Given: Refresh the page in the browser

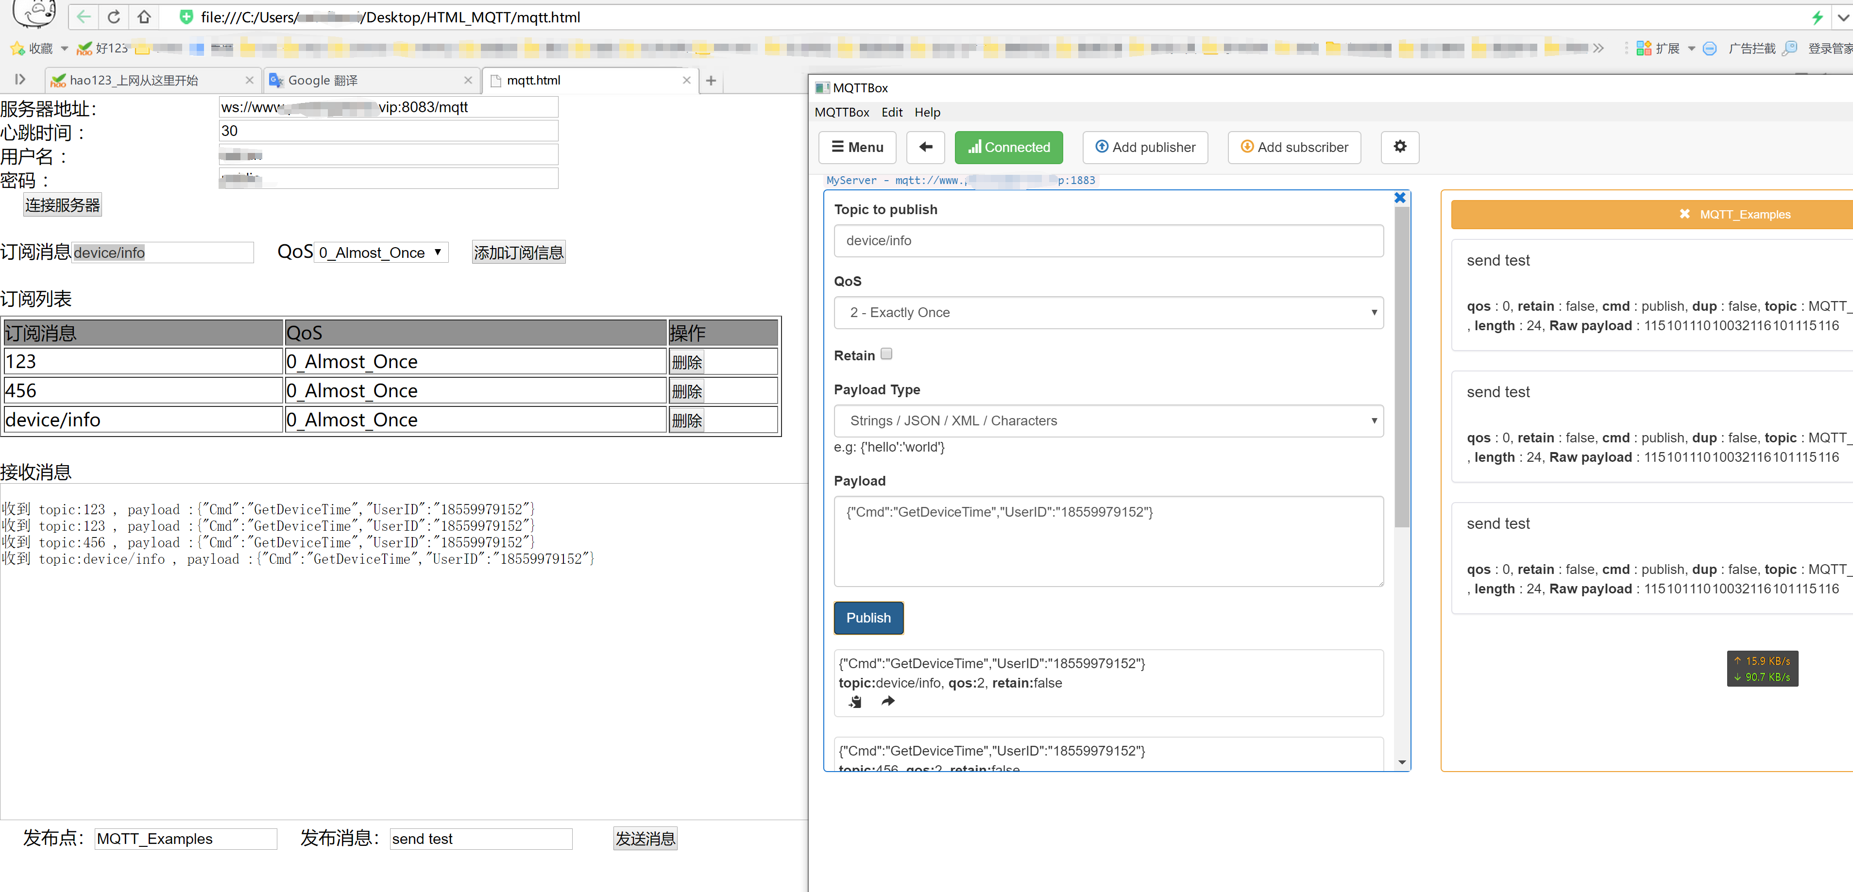Looking at the screenshot, I should tap(114, 17).
